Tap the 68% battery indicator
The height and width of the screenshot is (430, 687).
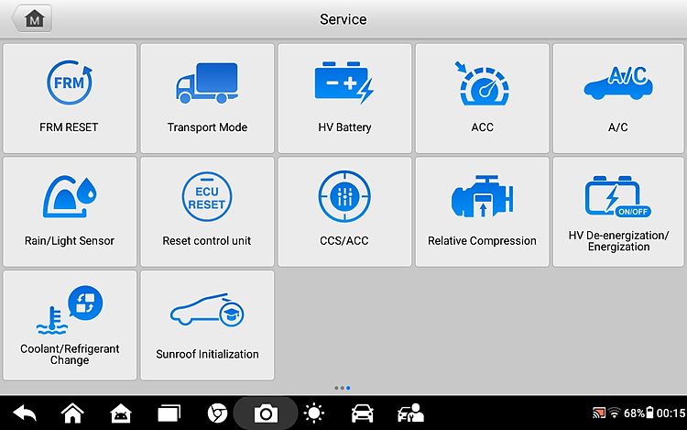tap(638, 413)
